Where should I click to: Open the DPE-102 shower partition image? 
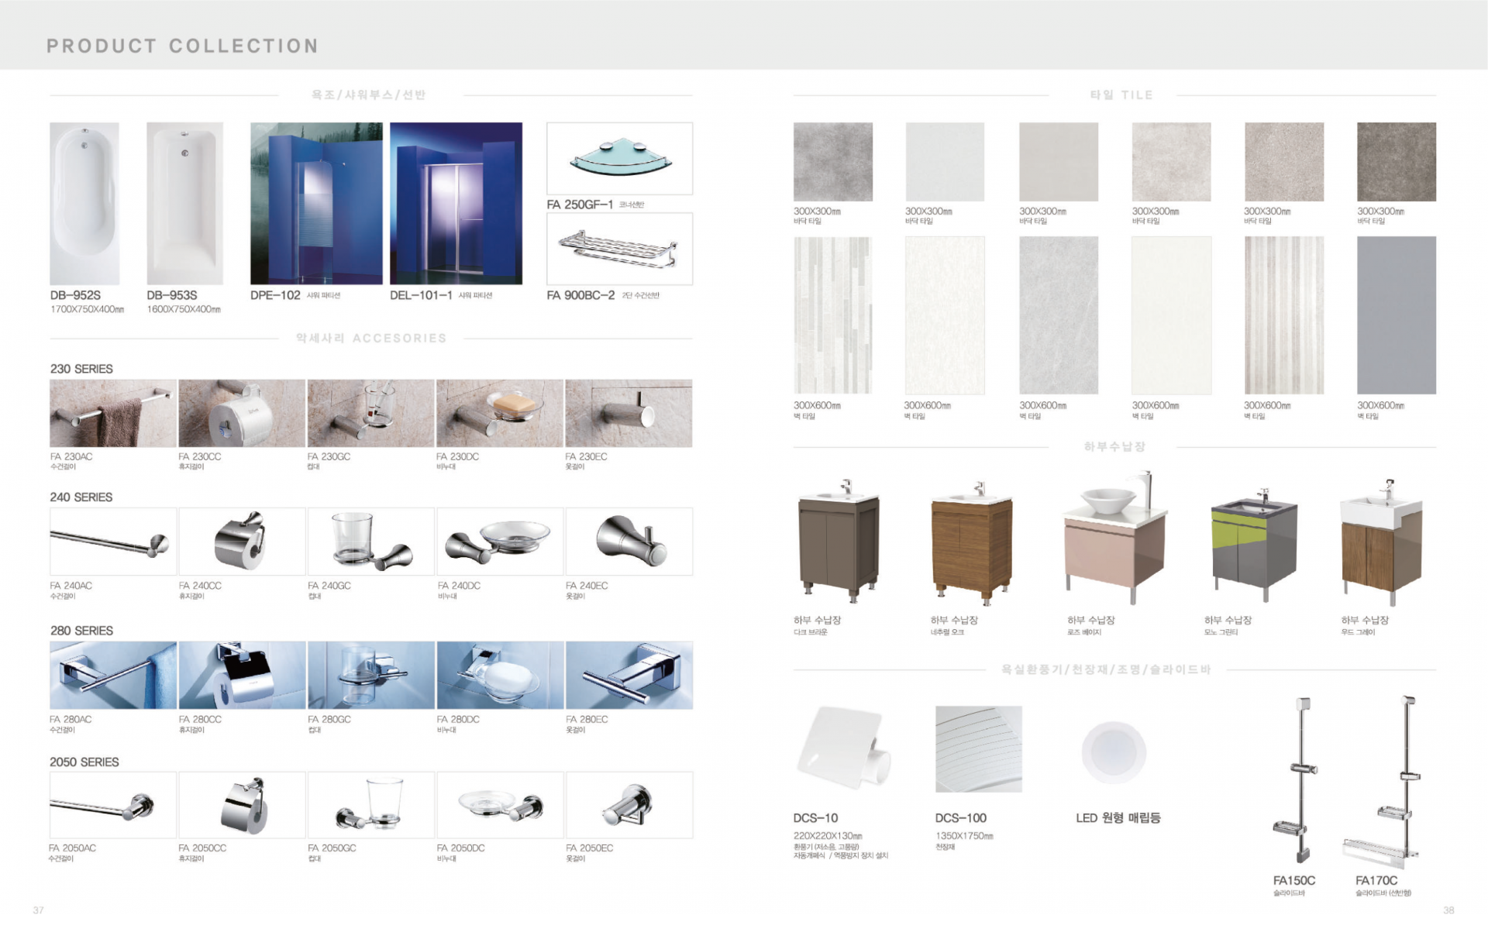[316, 203]
